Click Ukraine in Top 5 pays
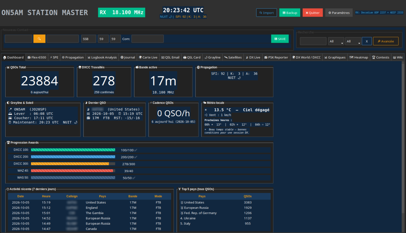406x233 pixels. (225, 218)
